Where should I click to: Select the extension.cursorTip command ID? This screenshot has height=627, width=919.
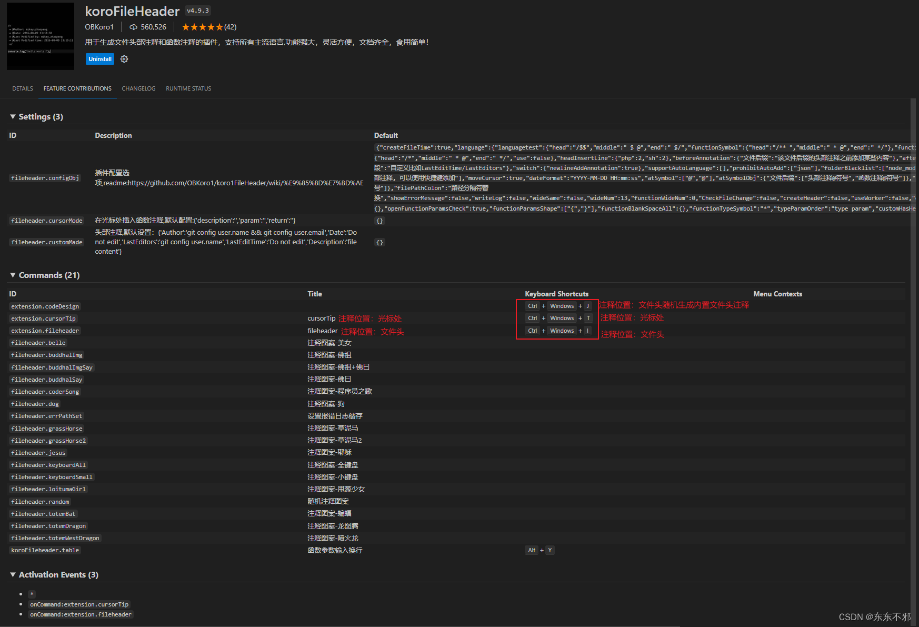click(x=43, y=318)
